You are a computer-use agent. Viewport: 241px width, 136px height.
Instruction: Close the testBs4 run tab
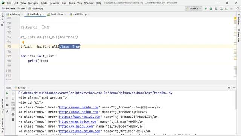pos(29,88)
